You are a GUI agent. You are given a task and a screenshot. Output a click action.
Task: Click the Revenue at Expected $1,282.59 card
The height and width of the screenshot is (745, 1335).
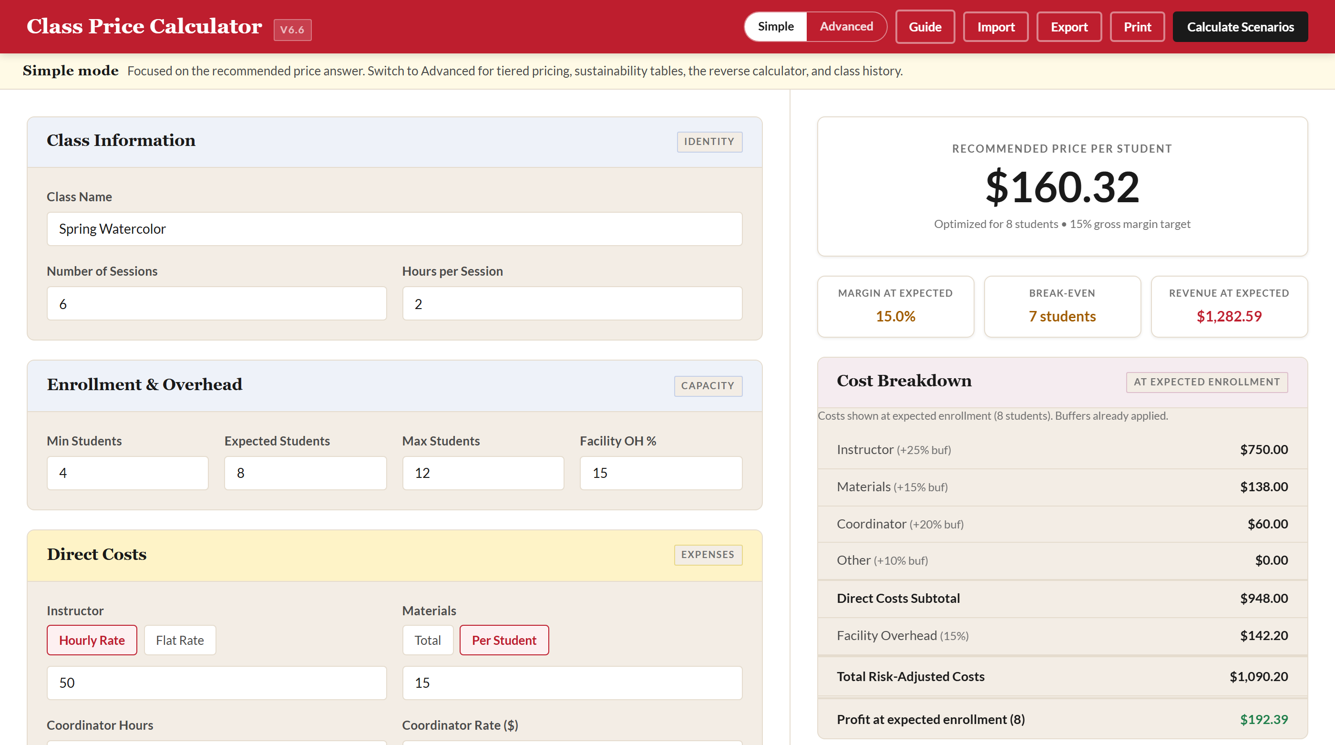click(x=1229, y=306)
